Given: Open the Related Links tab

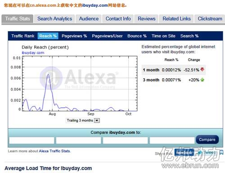Looking at the screenshot, I should coord(176,19).
